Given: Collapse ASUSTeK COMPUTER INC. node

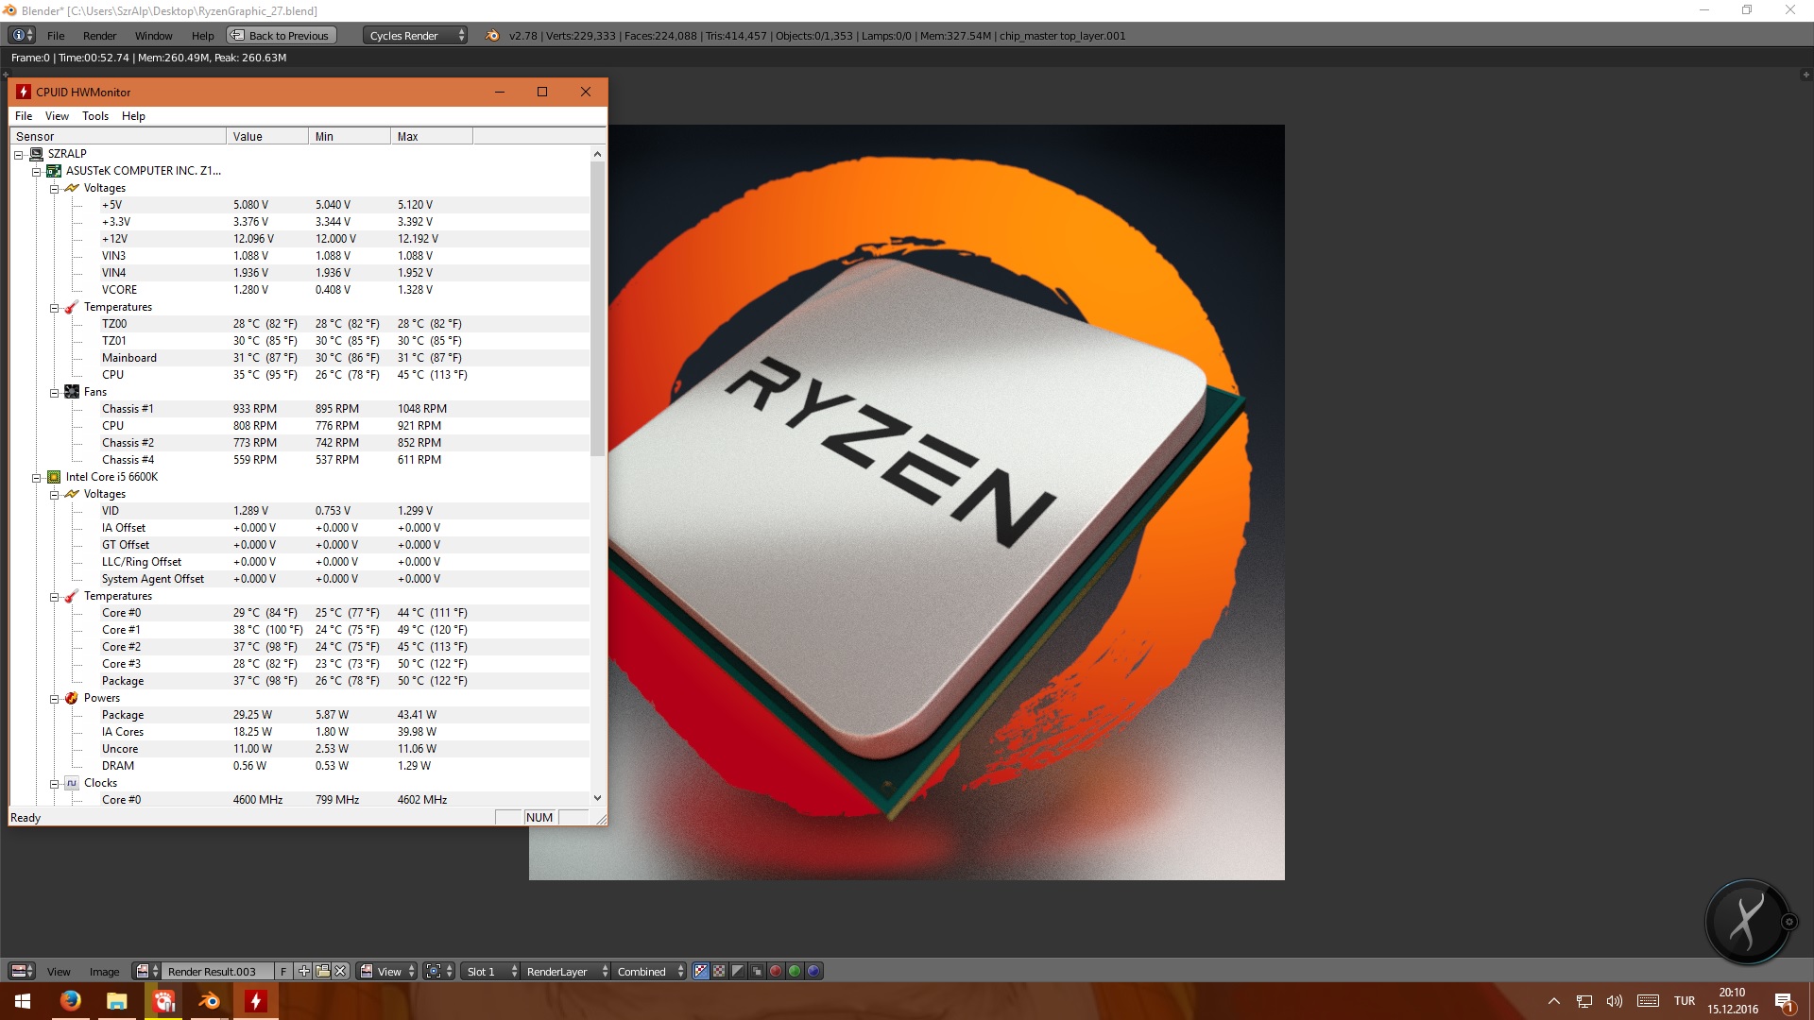Looking at the screenshot, I should click(36, 171).
